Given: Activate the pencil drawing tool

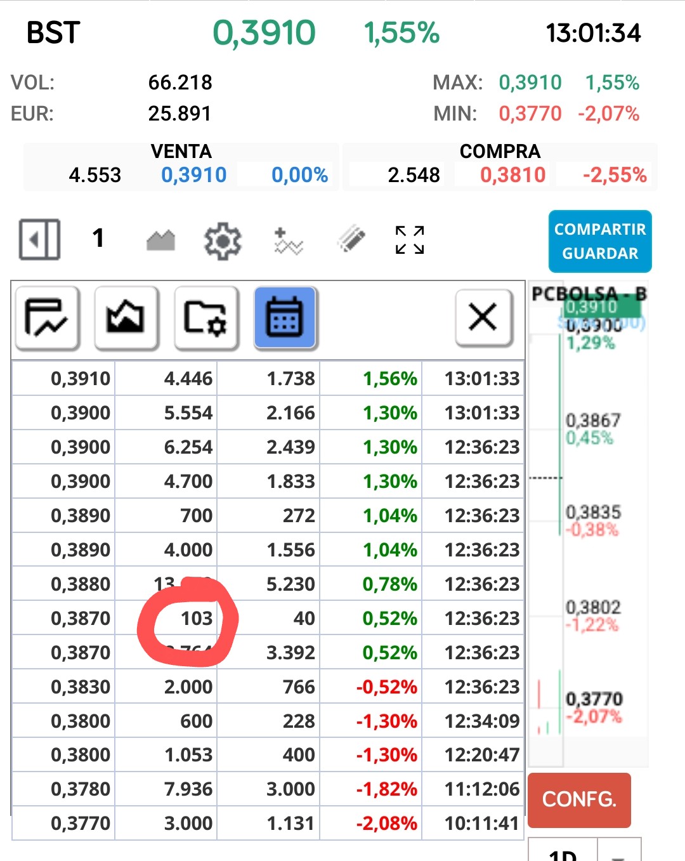Looking at the screenshot, I should coord(351,240).
